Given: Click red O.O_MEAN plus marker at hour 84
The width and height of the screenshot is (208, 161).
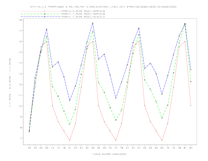Looking at the screenshot, I should [x=191, y=105].
